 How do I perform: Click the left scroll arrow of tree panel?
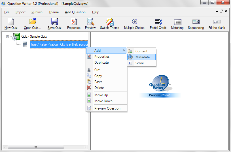pos(5,147)
